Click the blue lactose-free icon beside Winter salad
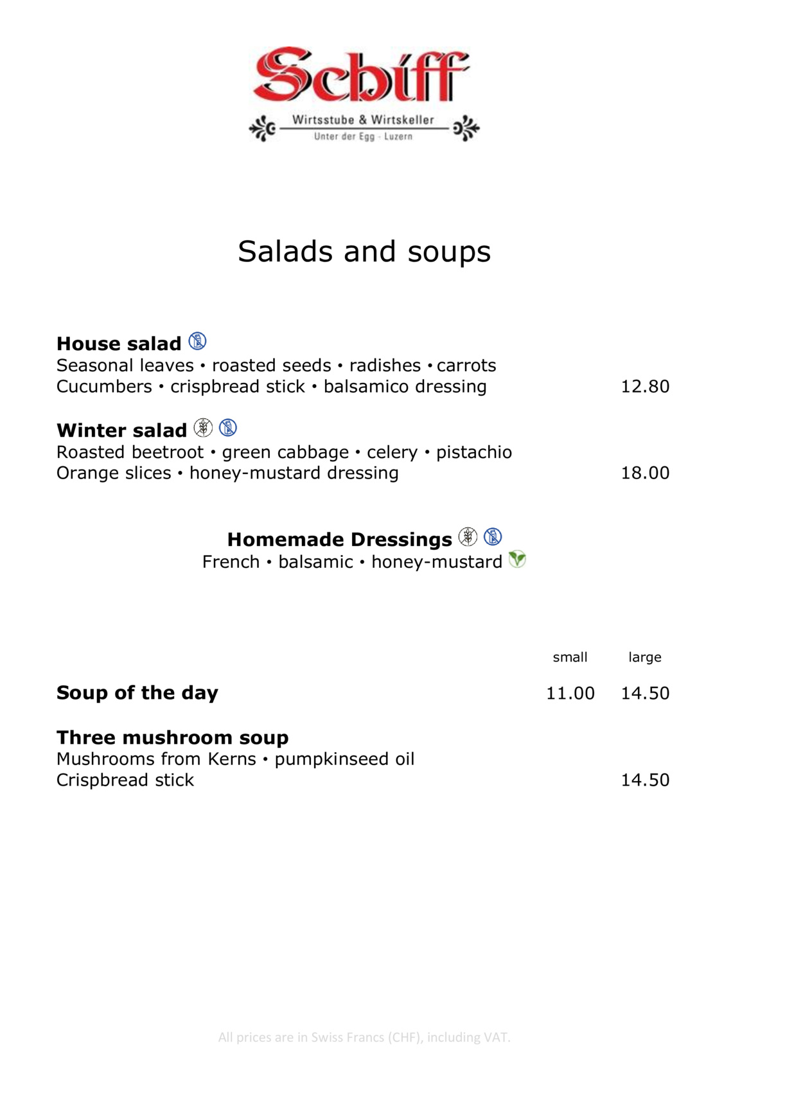The width and height of the screenshot is (785, 1110). [228, 428]
